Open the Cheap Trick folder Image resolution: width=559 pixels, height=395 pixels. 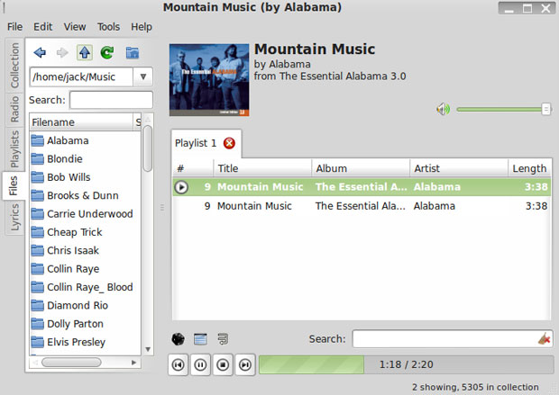pyautogui.click(x=75, y=232)
